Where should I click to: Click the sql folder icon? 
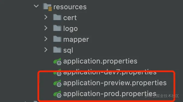[57, 50]
